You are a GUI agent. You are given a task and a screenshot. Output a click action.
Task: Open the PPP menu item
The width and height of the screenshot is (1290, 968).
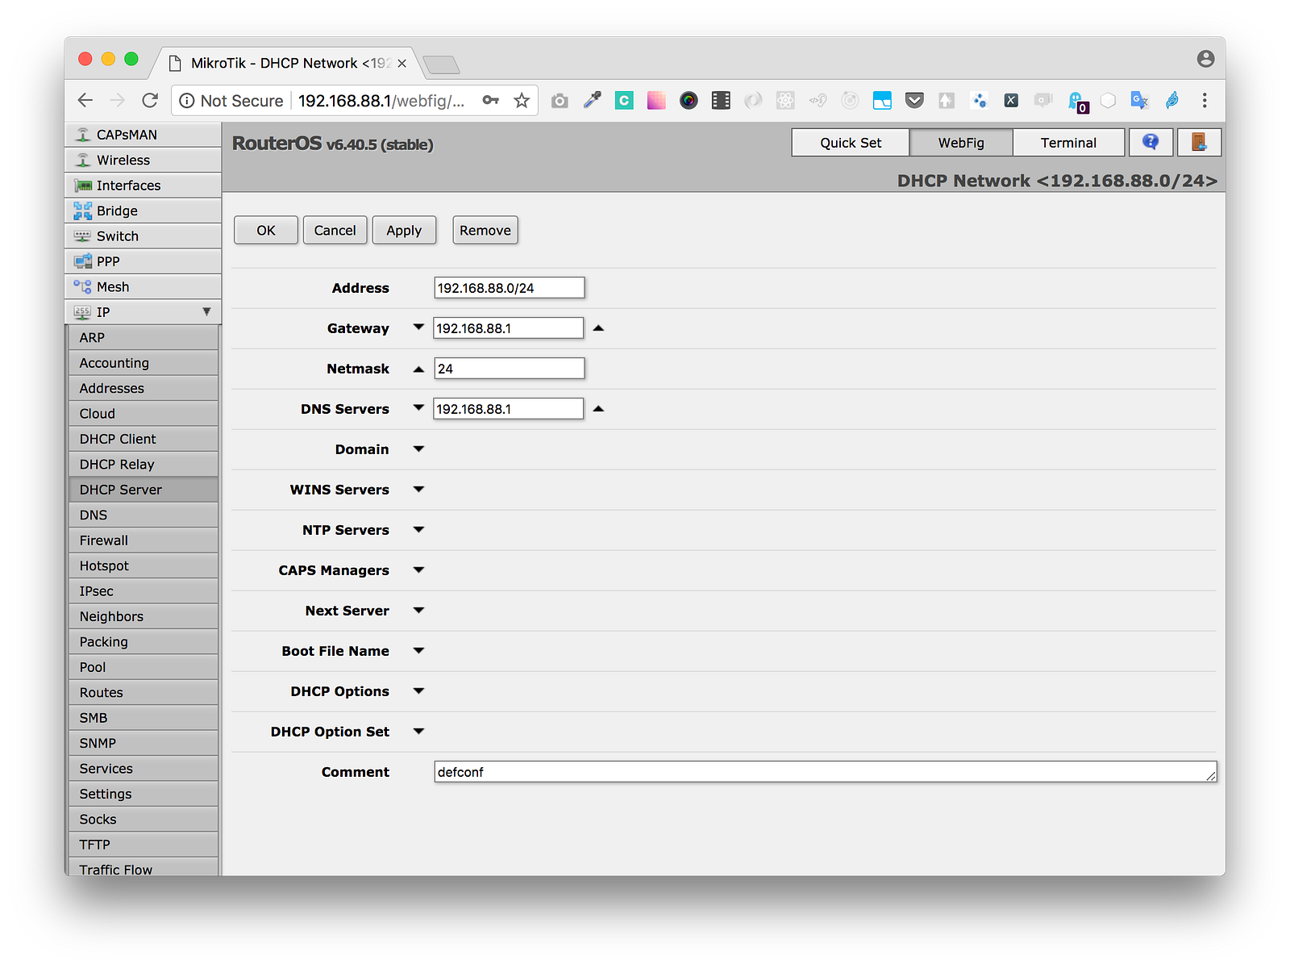coord(143,261)
